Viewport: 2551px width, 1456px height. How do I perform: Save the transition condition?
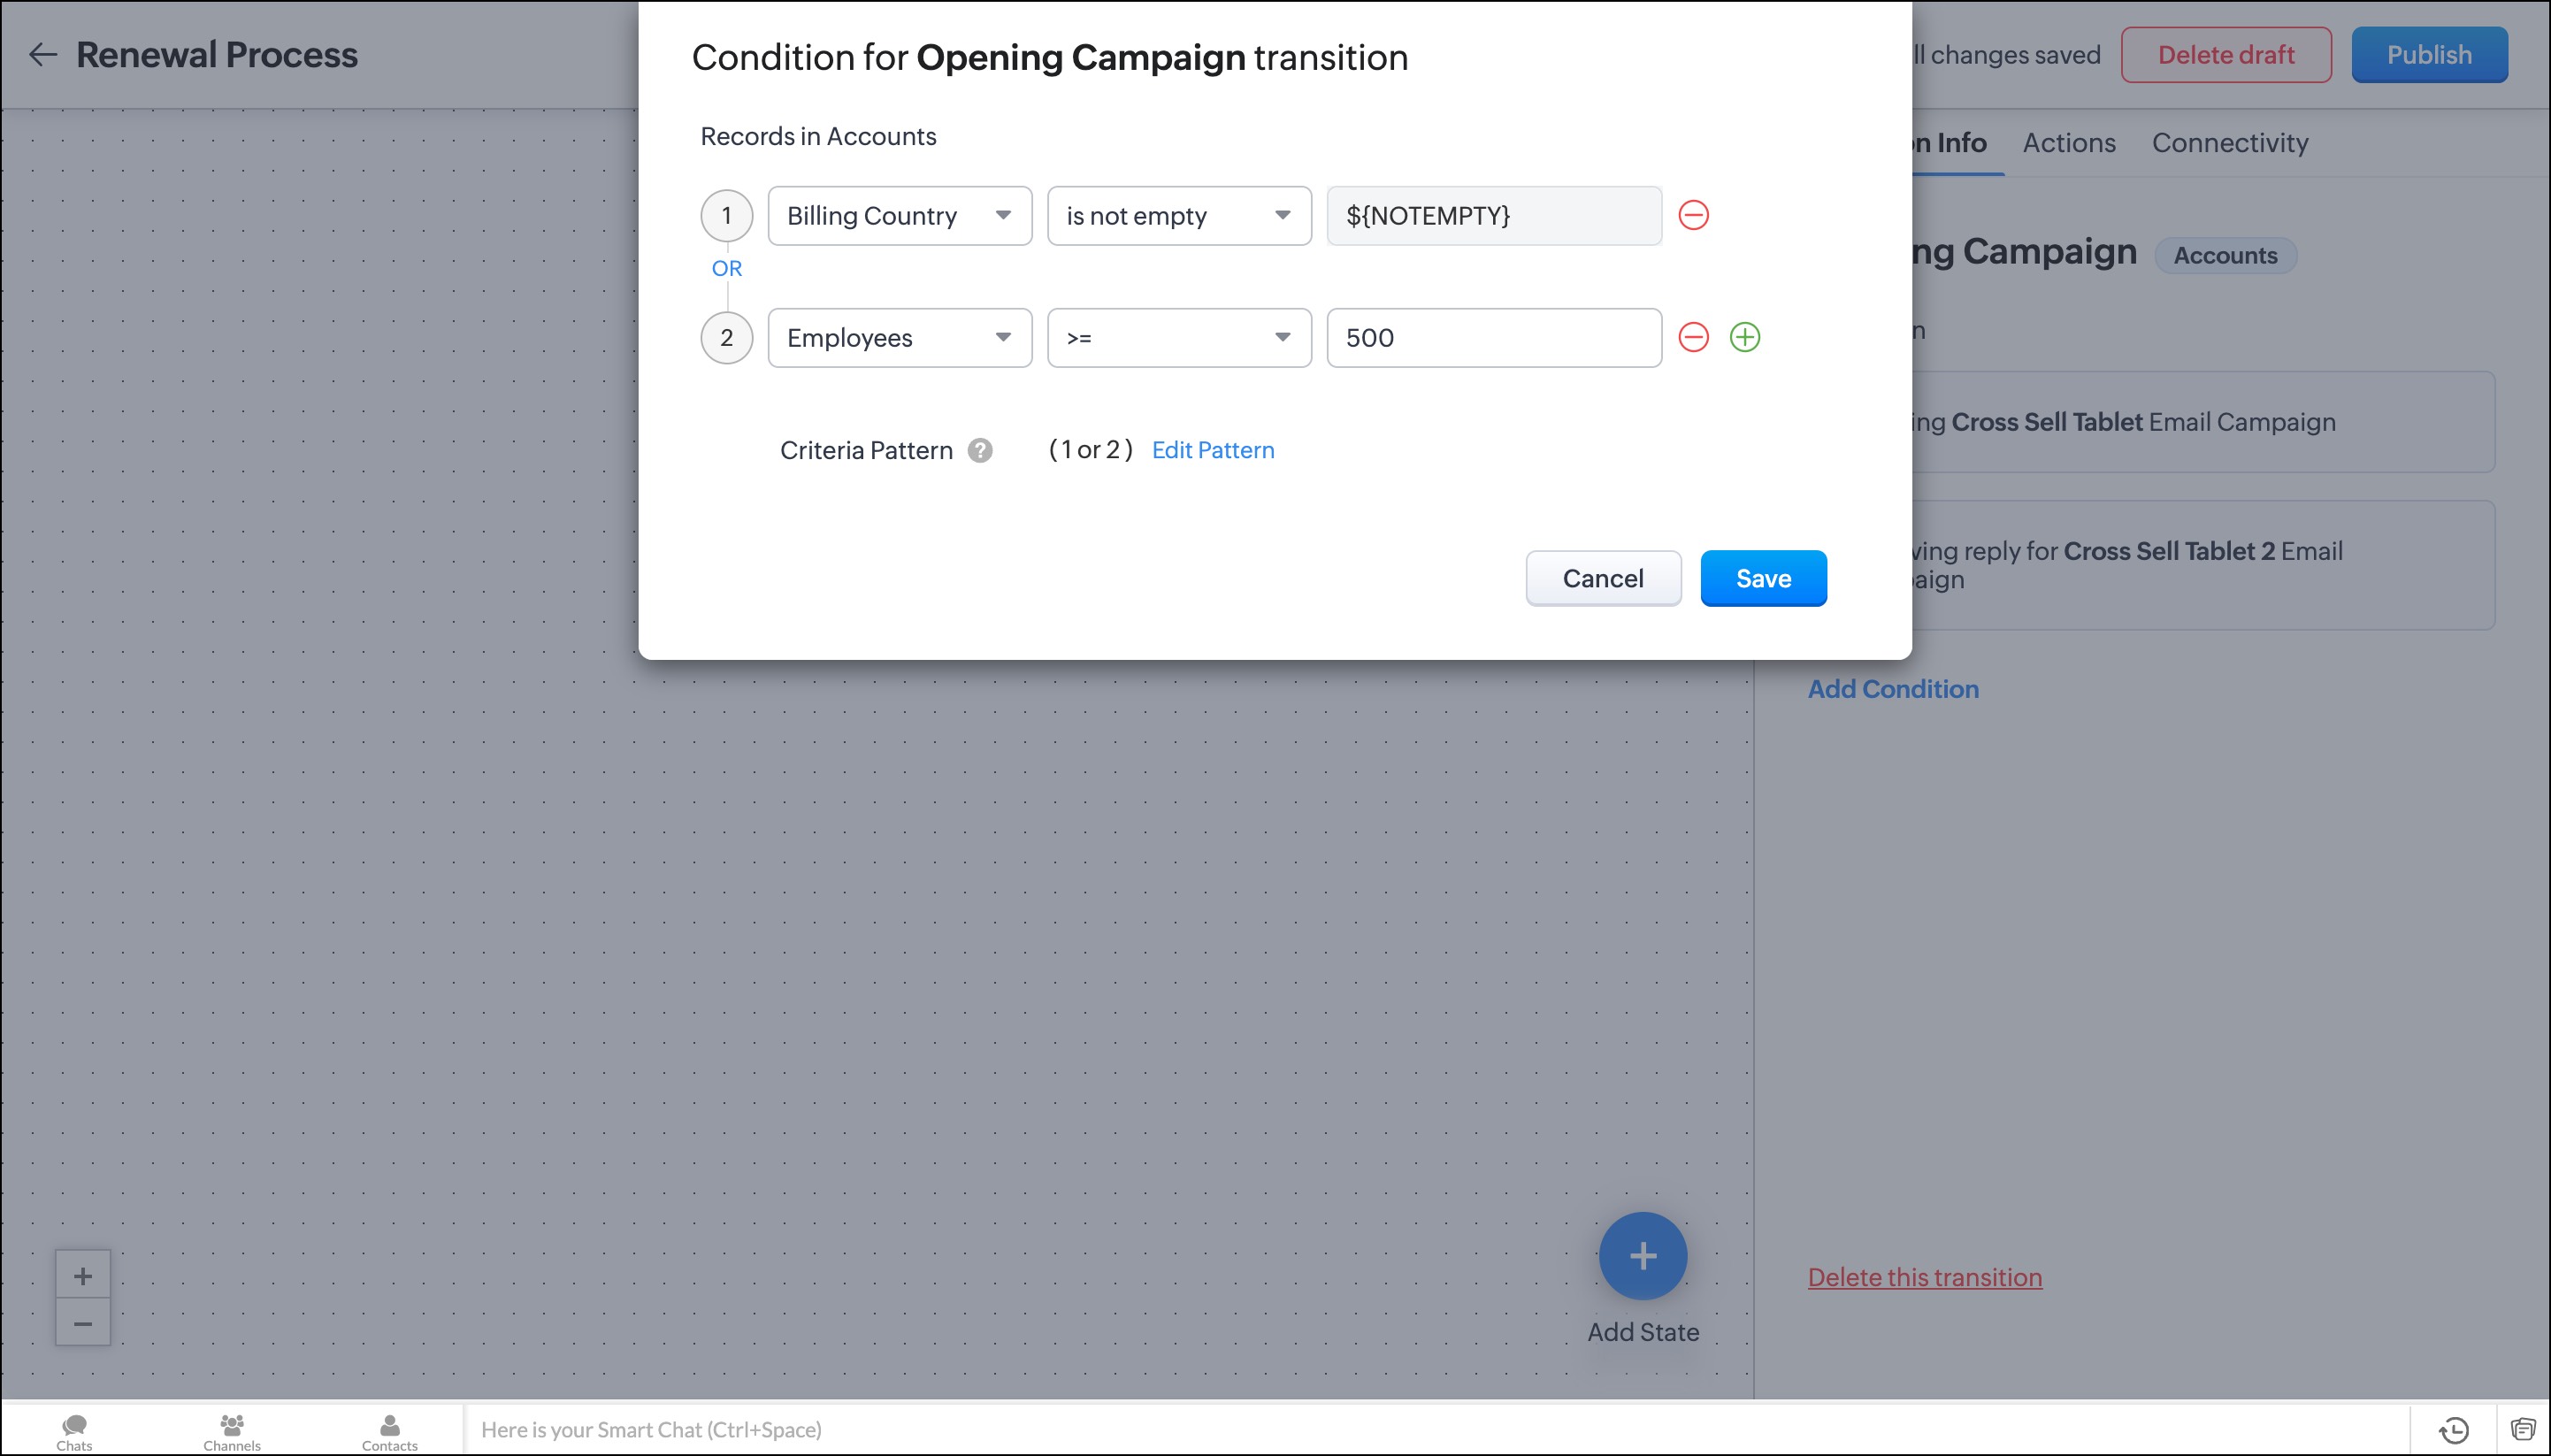click(x=1763, y=578)
